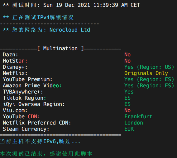This screenshot has width=177, height=158.
Task: Click the test time line at the top
Action: tap(71, 5)
